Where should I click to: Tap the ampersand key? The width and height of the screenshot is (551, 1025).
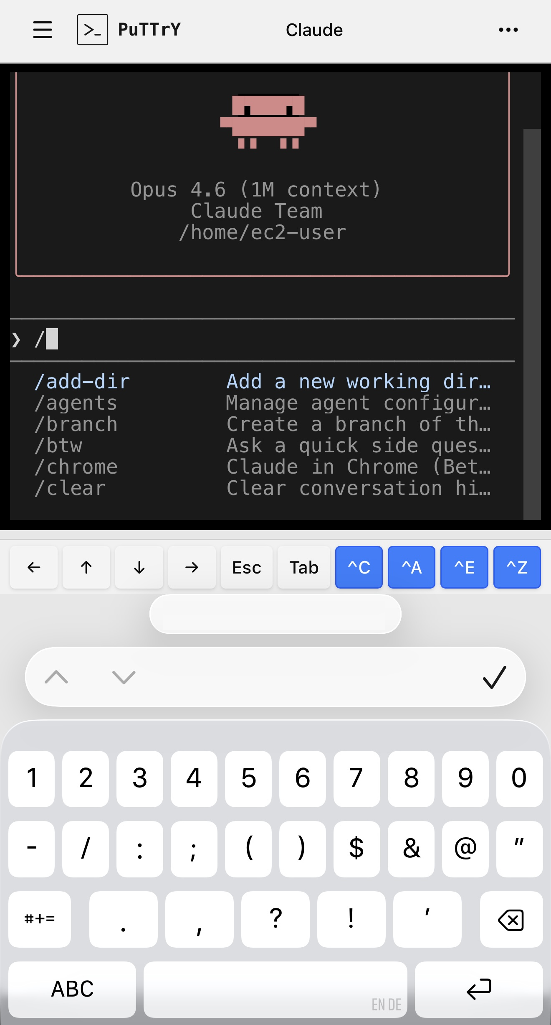tap(411, 849)
